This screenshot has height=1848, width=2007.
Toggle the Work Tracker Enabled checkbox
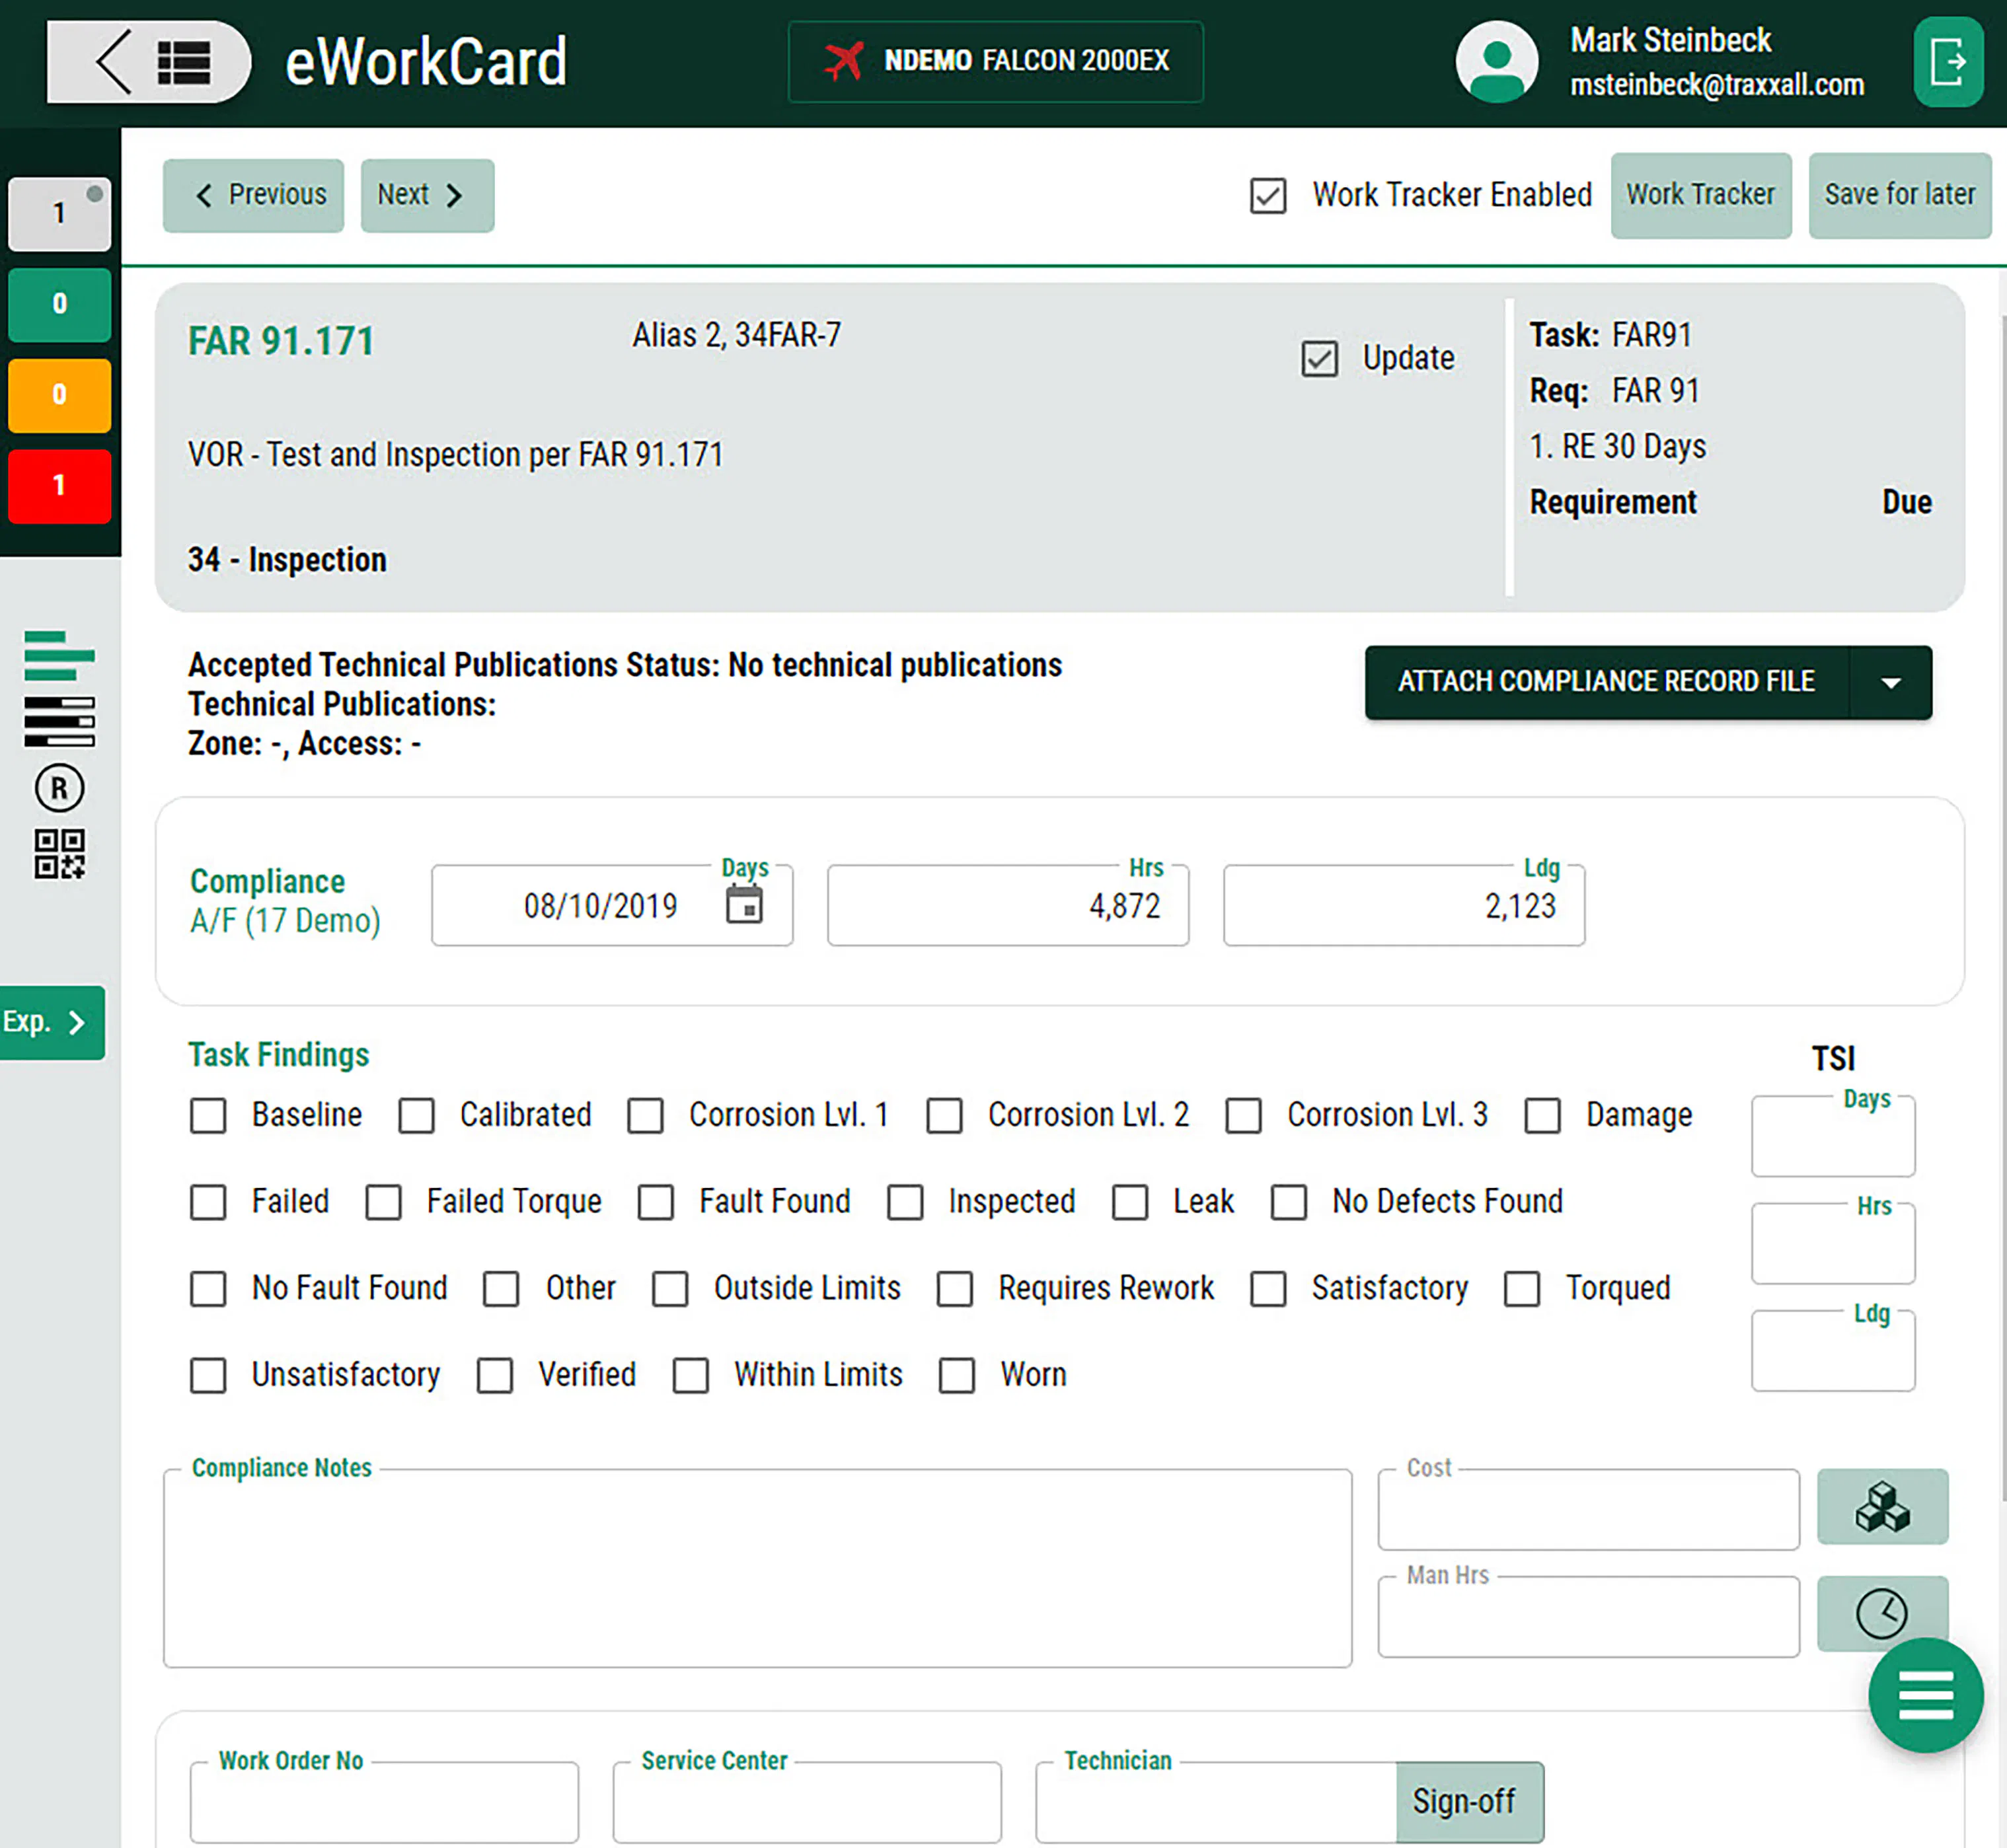click(x=1268, y=195)
